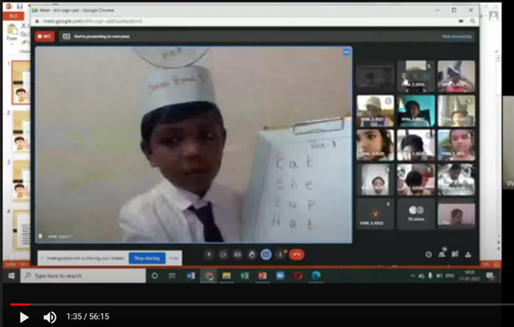Viewport: 514px width, 327px height.
Task: Expand hidden system tray icons chevron
Action: point(412,276)
